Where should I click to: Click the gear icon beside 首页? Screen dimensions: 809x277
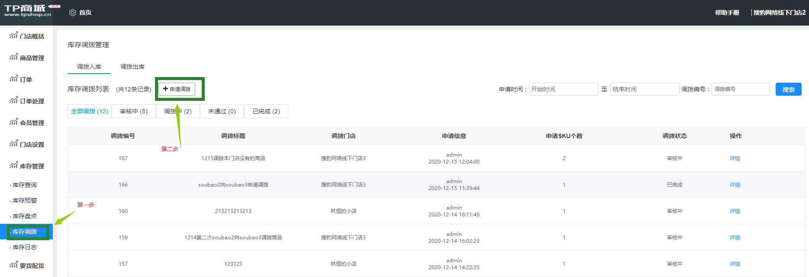73,13
